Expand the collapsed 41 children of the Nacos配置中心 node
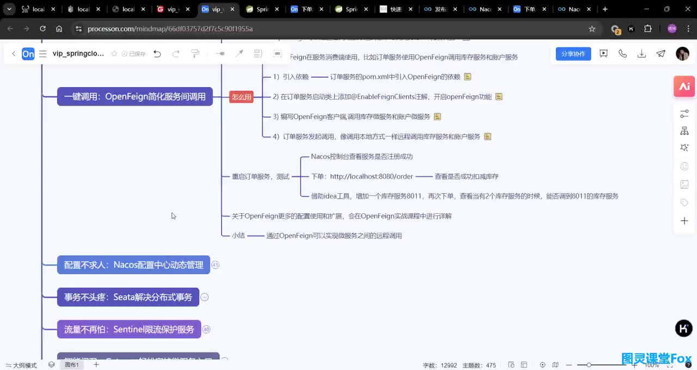Screen dimensions: 697x370 tap(215, 265)
